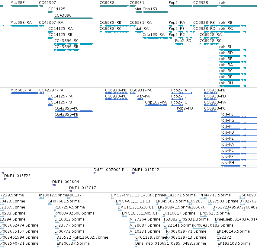This screenshot has width=257, height=248.
Task: Click clone DME1-007O02.F
Action: (109, 170)
